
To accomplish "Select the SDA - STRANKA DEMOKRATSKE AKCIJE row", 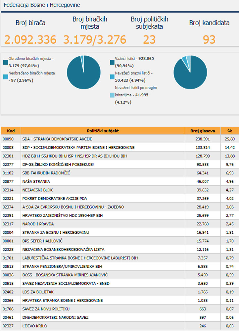I will (x=120, y=139).
